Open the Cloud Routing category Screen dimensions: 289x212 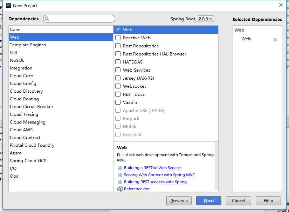click(61, 99)
